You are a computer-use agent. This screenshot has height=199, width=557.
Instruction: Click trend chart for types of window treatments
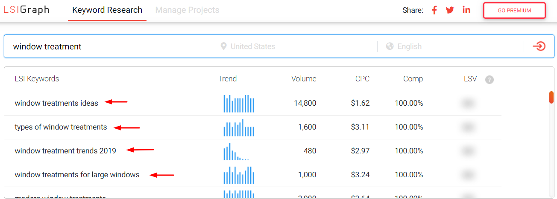(239, 127)
